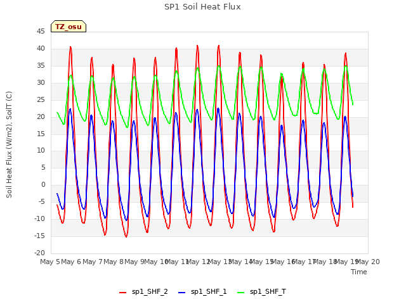Image resolution: width=406 pixels, height=304 pixels.
Task: Click the blue sp1_SHF_1 legend swatch
Action: [x=182, y=293]
